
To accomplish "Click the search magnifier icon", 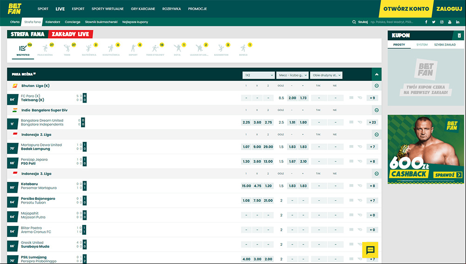I will (x=354, y=22).
